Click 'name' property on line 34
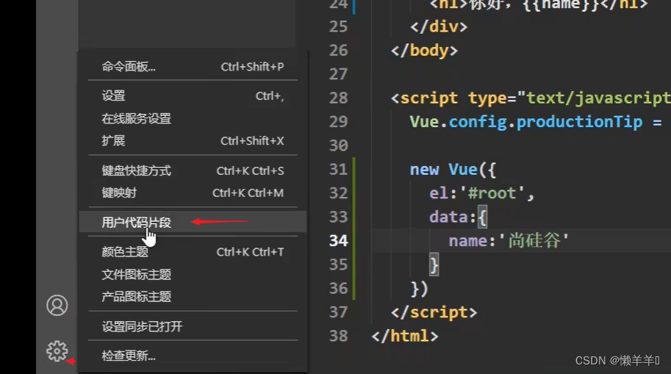Screen dimensions: 671x374 point(467,241)
